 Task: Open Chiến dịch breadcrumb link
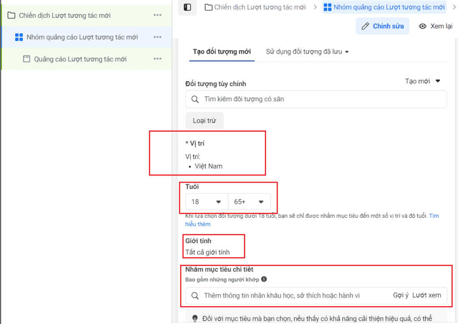point(255,7)
